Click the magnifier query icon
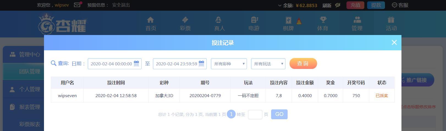The width and height of the screenshot is (446, 131). (x=54, y=63)
